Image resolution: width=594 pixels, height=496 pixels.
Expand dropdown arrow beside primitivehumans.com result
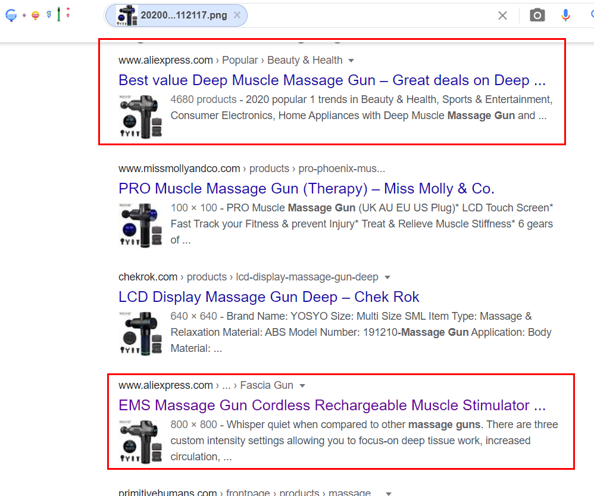pos(388,494)
